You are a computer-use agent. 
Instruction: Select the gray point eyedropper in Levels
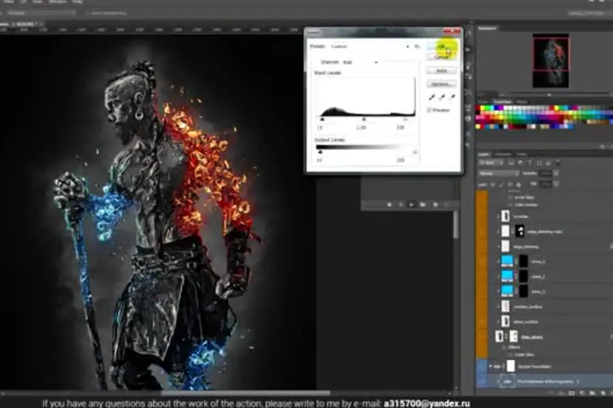441,97
